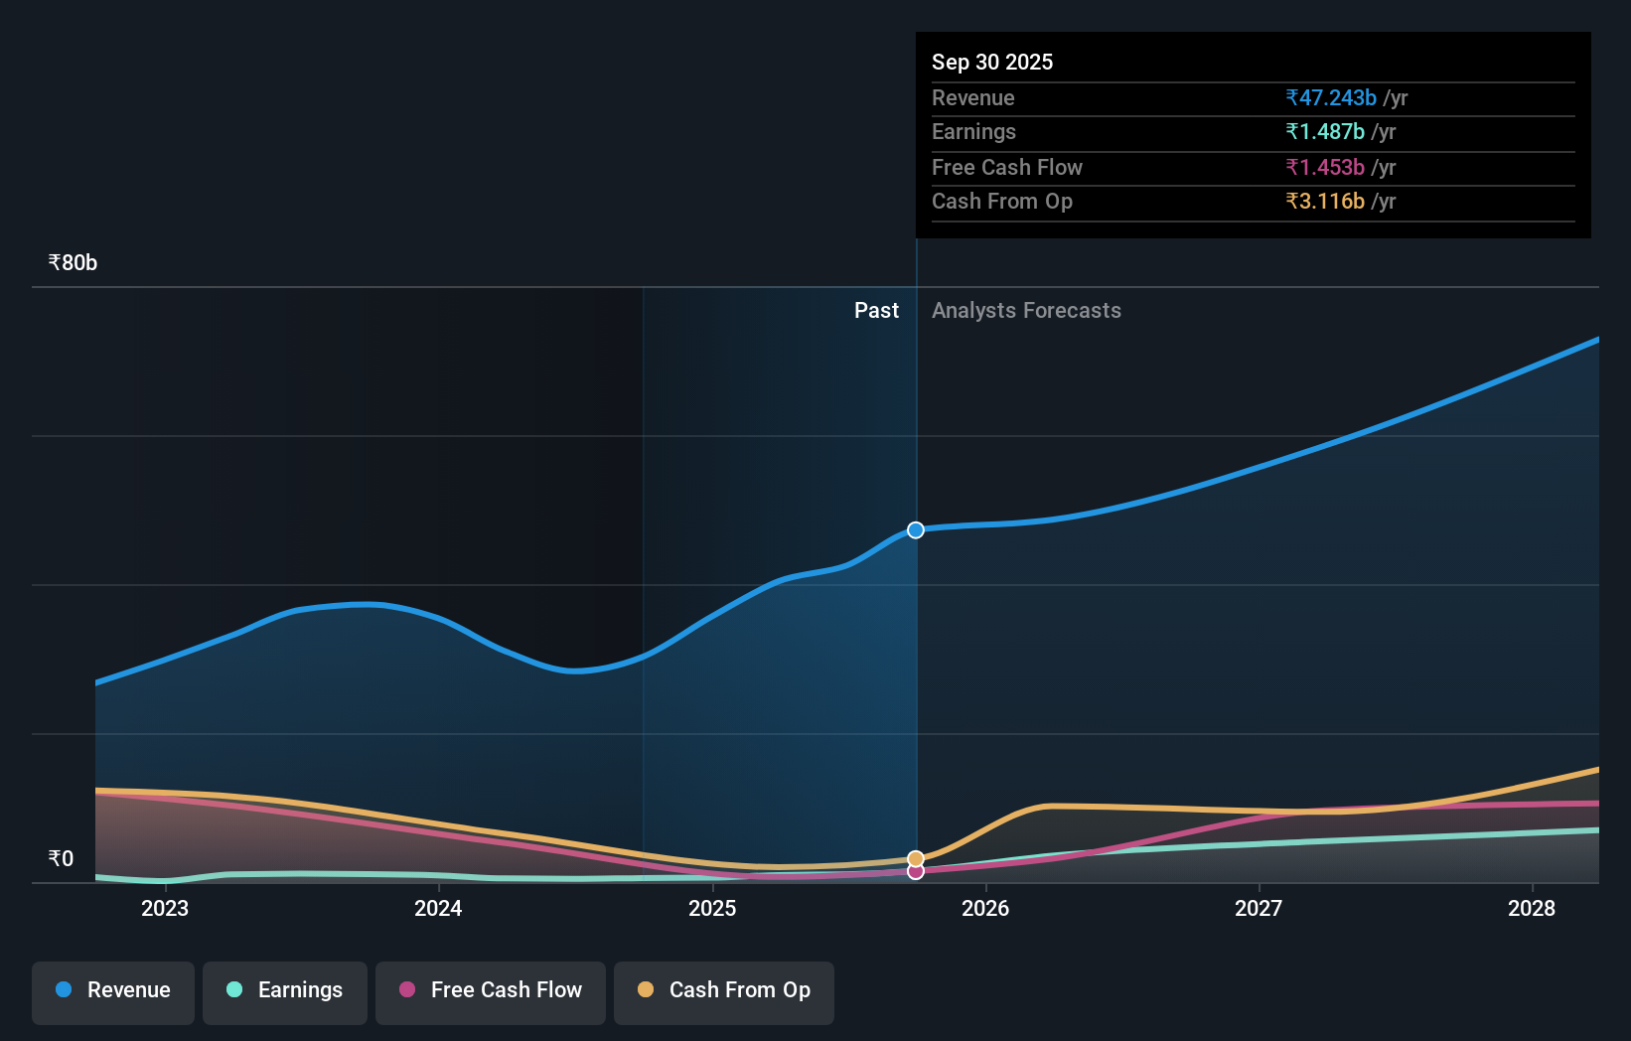Toggle the Revenue series visibility
This screenshot has width=1631, height=1041.
(x=112, y=992)
